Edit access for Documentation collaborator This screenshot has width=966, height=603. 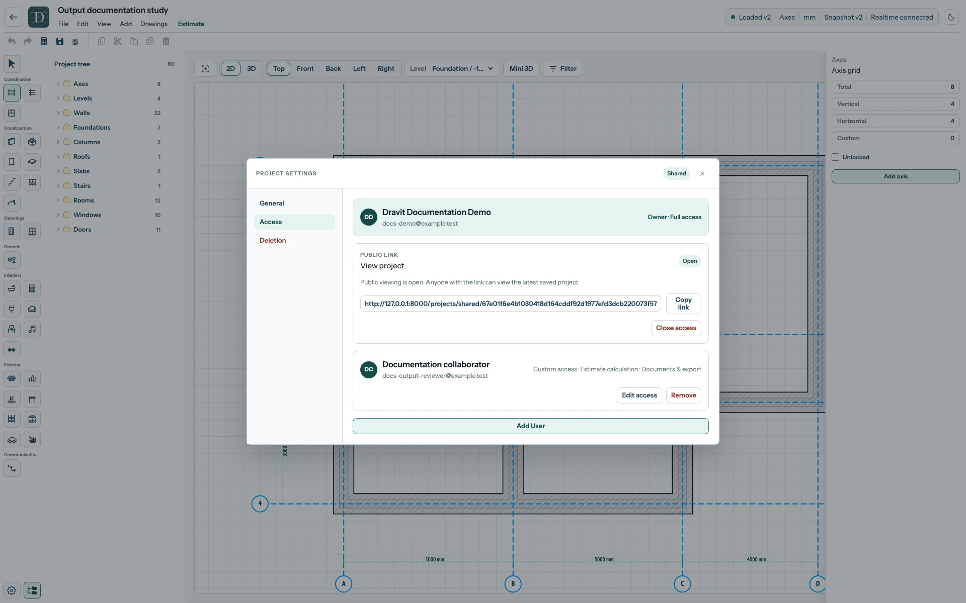click(x=639, y=395)
